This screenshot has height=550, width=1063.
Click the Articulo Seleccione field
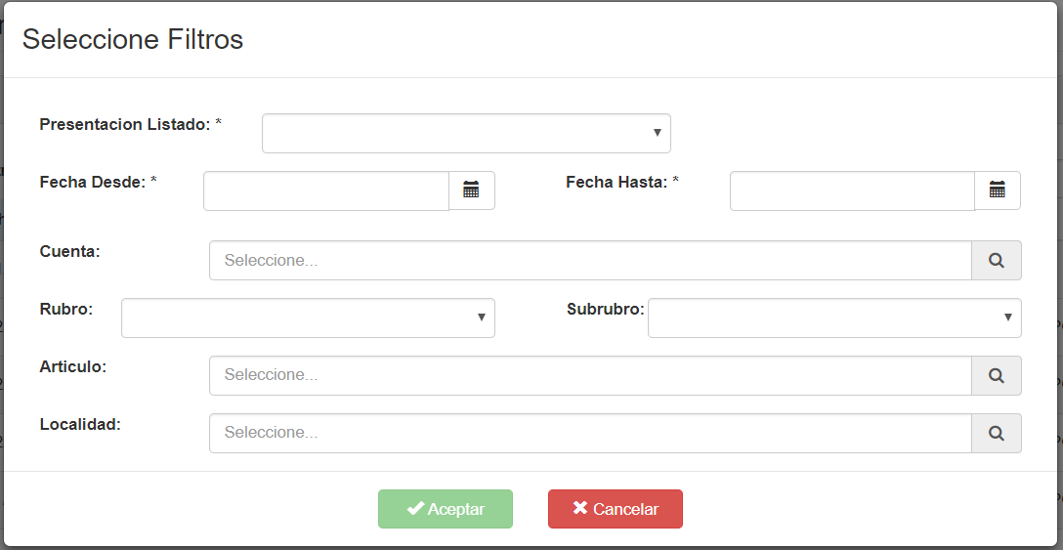pyautogui.click(x=590, y=376)
